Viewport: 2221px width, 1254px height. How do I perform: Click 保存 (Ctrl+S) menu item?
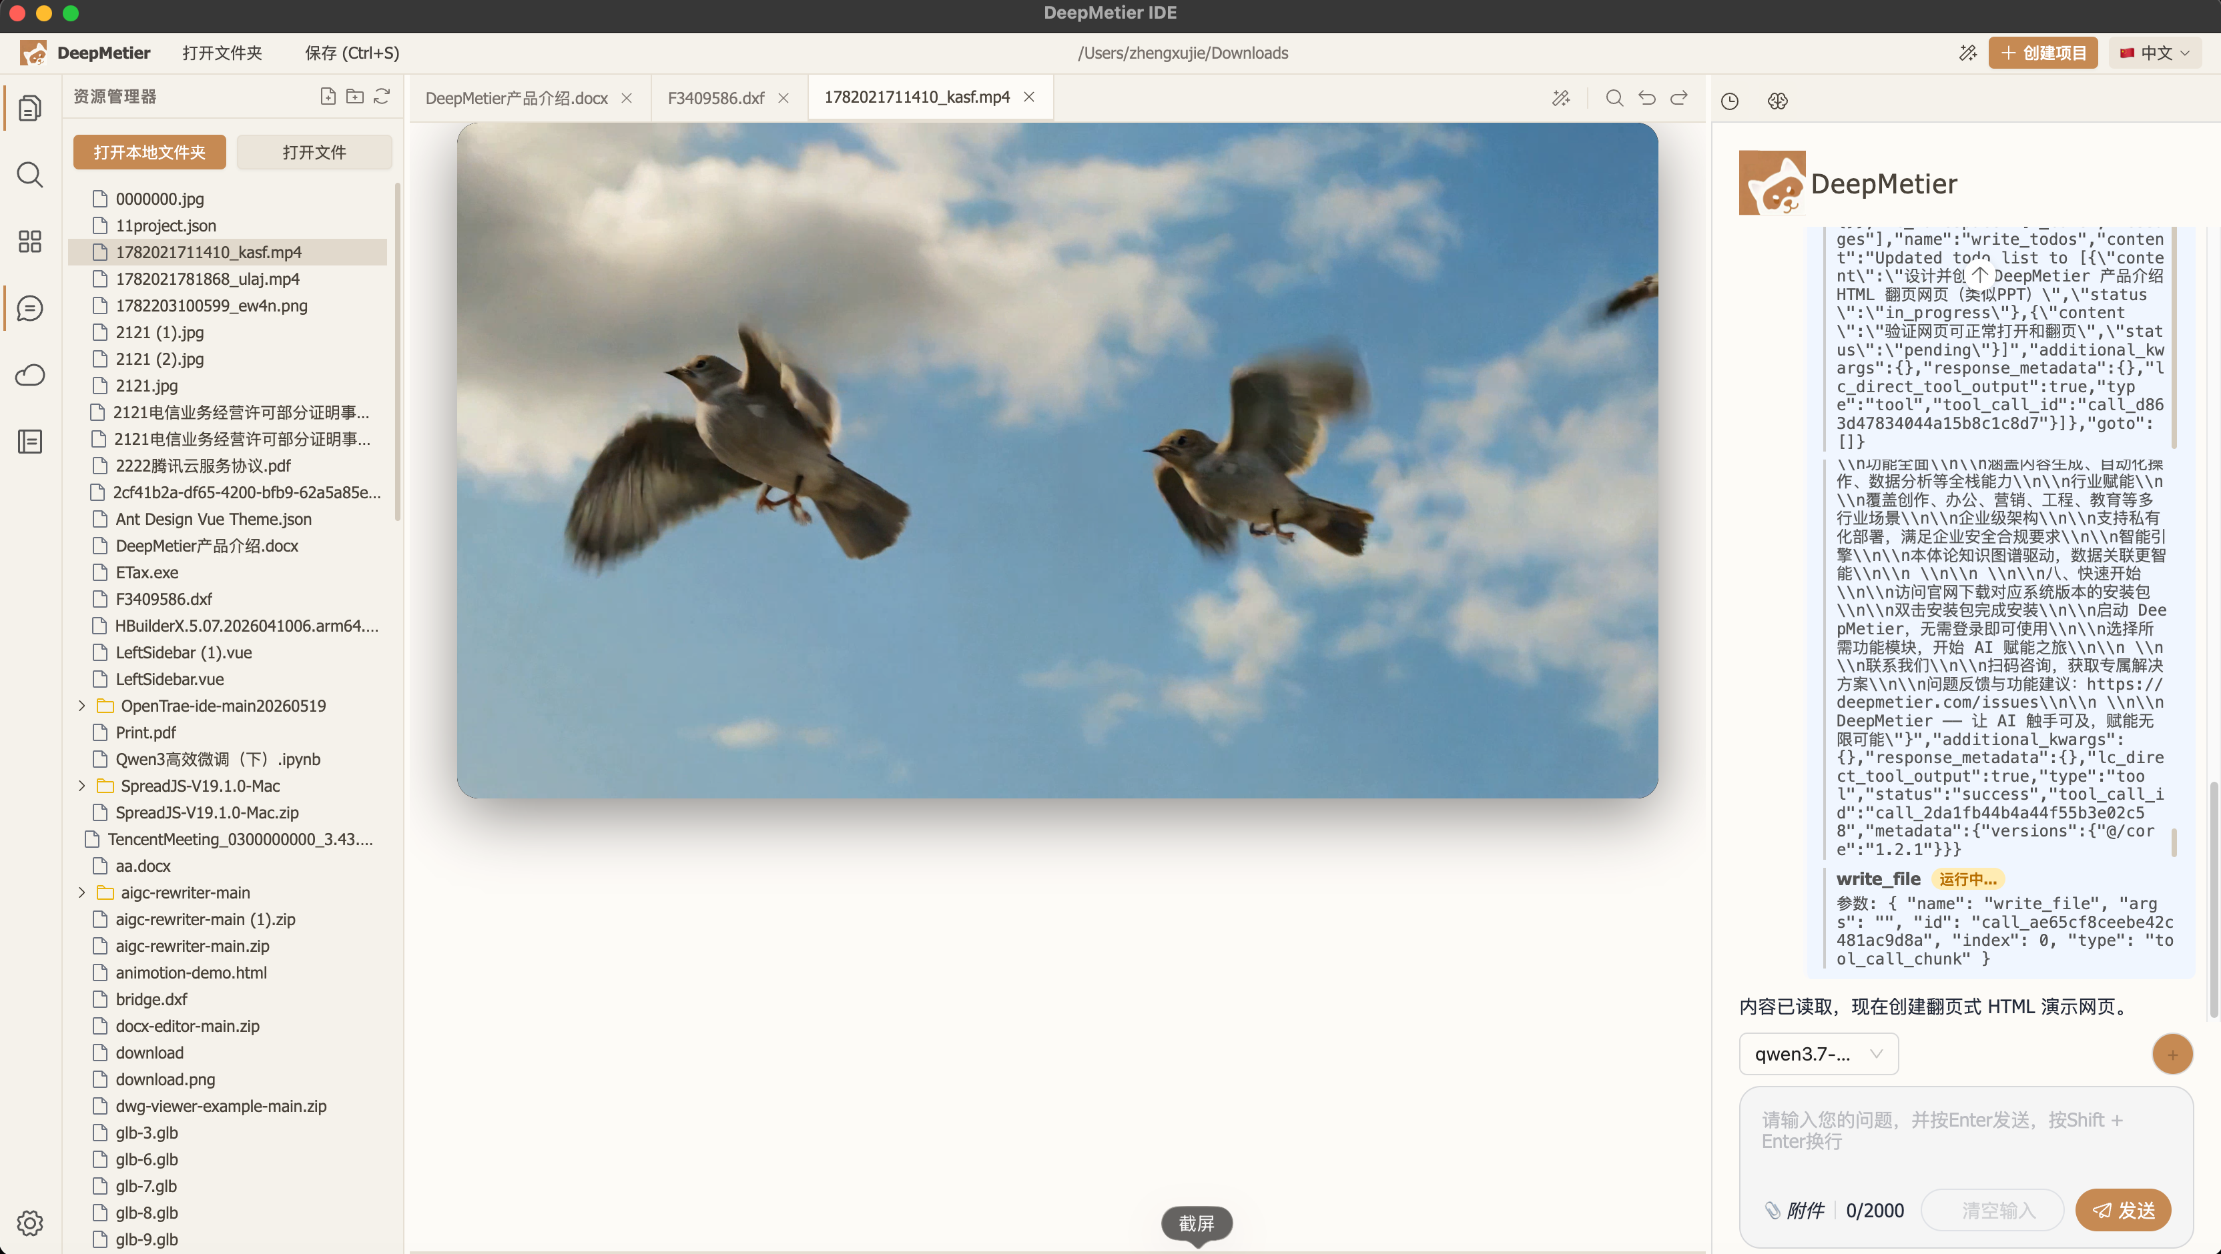(x=352, y=53)
